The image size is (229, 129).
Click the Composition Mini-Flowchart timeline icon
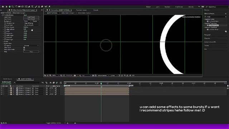pos(43,83)
